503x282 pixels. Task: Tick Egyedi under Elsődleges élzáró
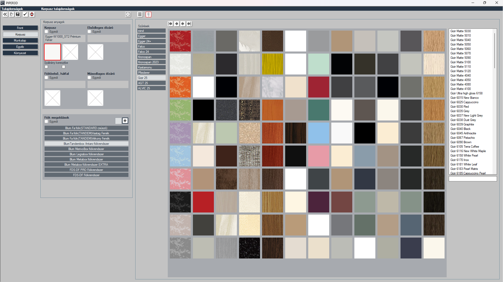pyautogui.click(x=89, y=32)
